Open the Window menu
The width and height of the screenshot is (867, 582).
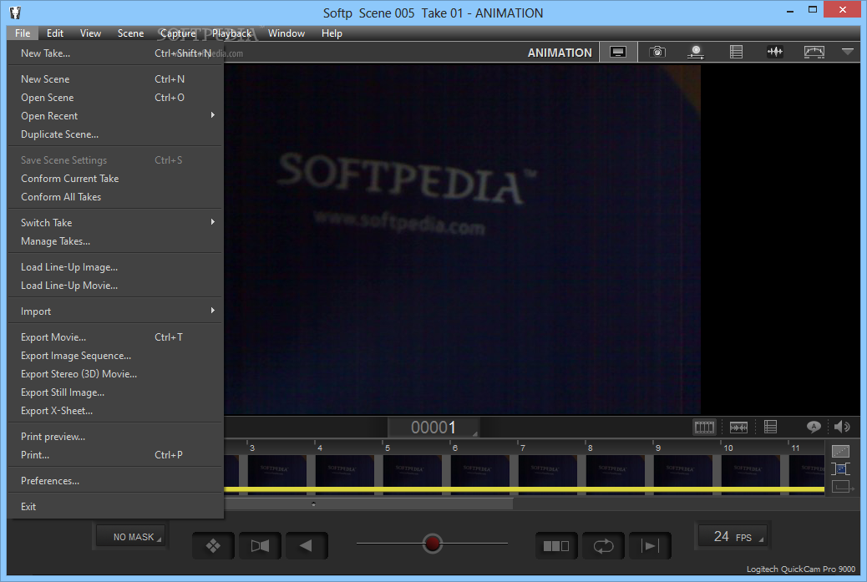point(286,33)
